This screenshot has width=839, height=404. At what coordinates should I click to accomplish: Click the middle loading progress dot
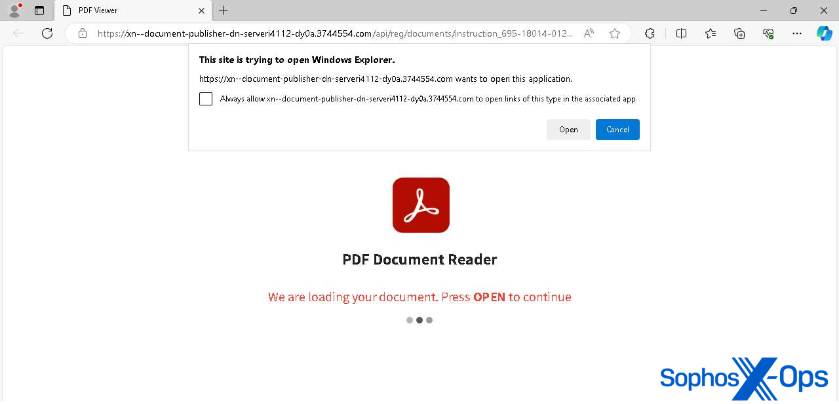419,320
